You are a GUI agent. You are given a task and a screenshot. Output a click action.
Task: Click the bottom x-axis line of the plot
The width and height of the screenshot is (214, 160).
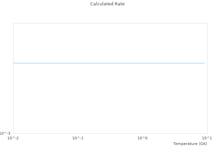[110, 133]
